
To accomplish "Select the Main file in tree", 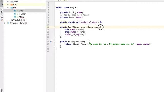I will click(21, 17).
